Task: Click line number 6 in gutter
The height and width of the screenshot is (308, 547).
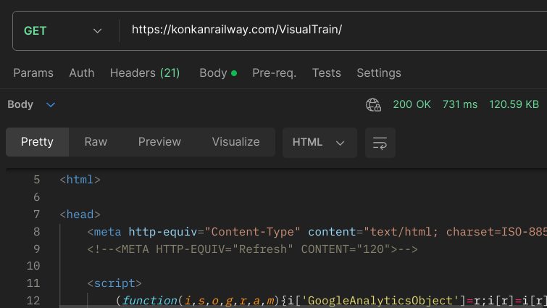Action: coord(37,197)
